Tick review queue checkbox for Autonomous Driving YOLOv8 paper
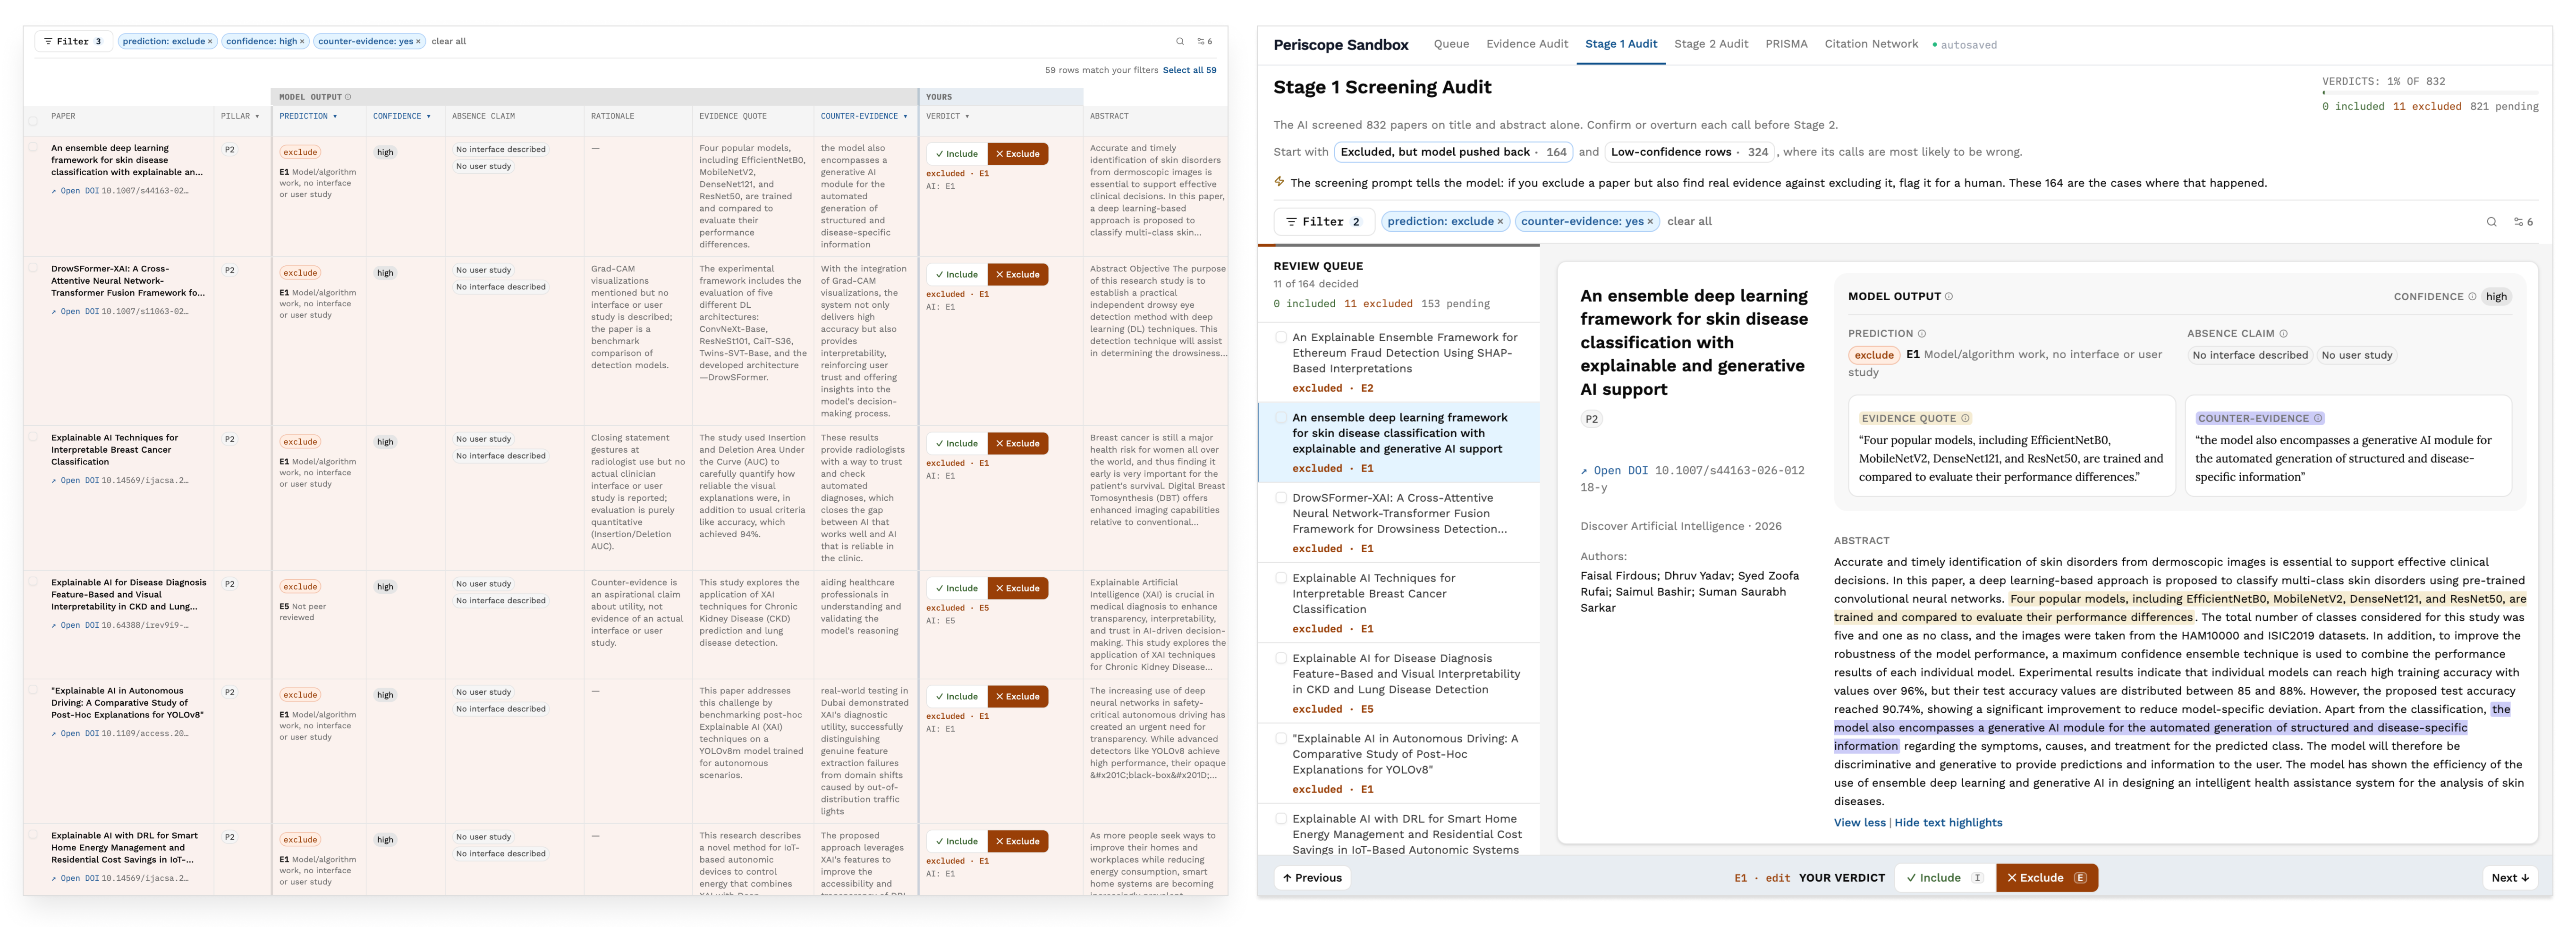 click(x=1281, y=738)
